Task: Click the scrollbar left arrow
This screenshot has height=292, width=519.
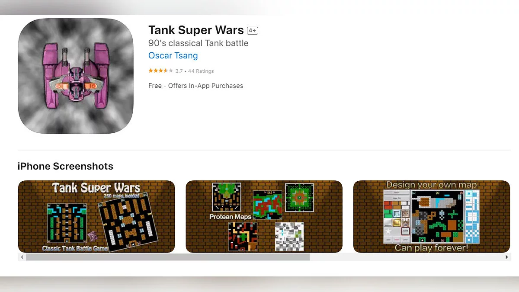Action: [22, 257]
